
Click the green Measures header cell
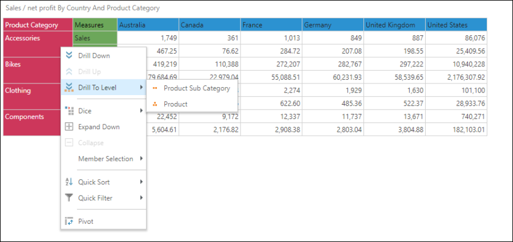95,25
